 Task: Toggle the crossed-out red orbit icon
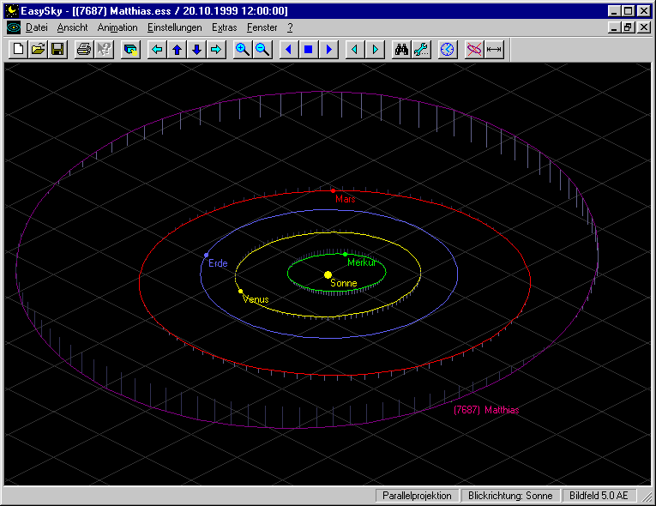[474, 50]
